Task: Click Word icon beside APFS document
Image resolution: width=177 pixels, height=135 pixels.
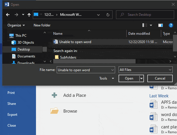Action: pos(153,105)
